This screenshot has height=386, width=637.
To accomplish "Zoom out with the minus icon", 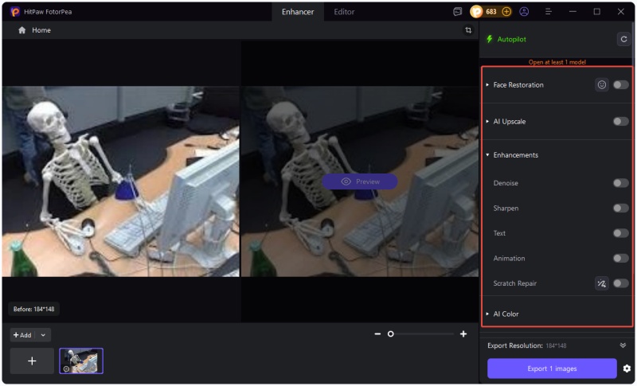I will (x=377, y=334).
